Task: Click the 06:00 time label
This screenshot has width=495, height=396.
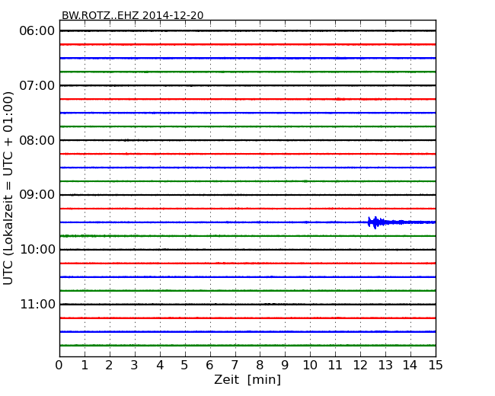Action: (x=37, y=31)
